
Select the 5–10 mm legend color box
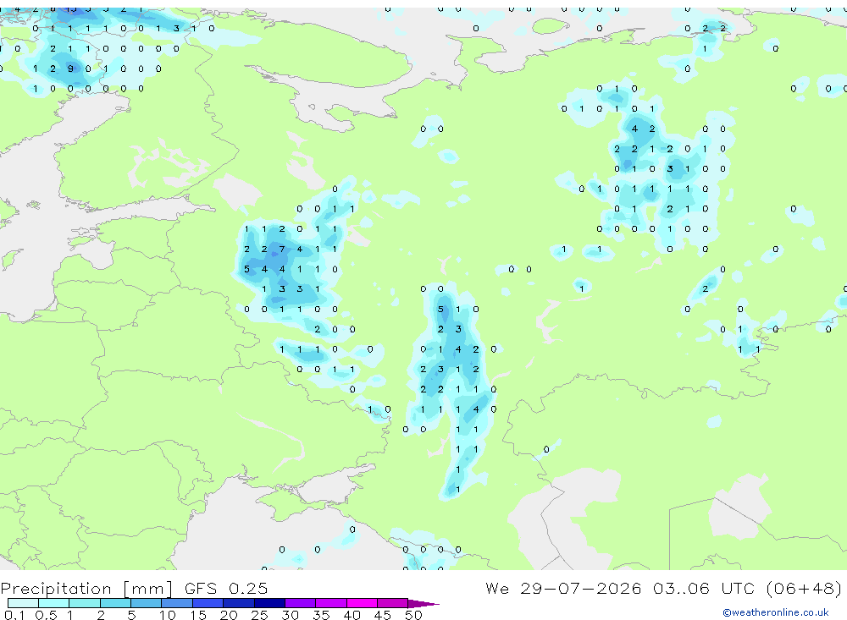point(146,603)
